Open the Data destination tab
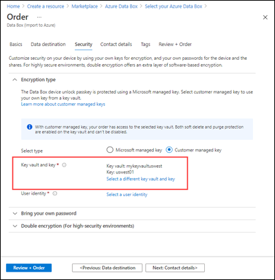 click(48, 44)
